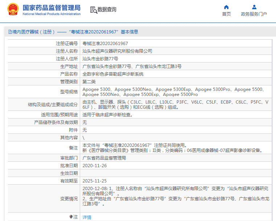
Task: Open the 数据查询 search icon
Action: click(94, 10)
